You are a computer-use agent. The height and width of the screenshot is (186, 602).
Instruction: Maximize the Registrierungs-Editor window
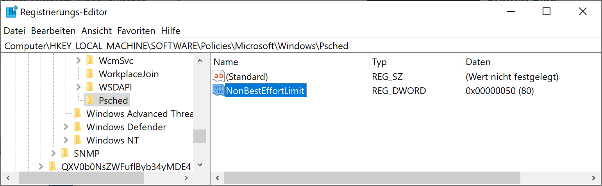coord(547,12)
